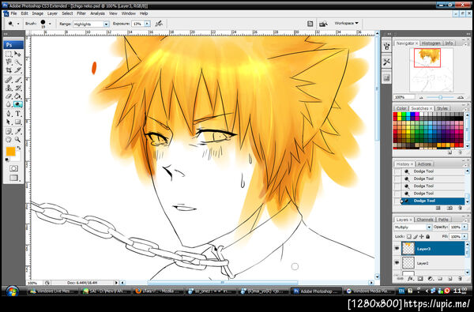Image resolution: width=474 pixels, height=312 pixels.
Task: Switch to the Styles tab
Action: coord(442,108)
